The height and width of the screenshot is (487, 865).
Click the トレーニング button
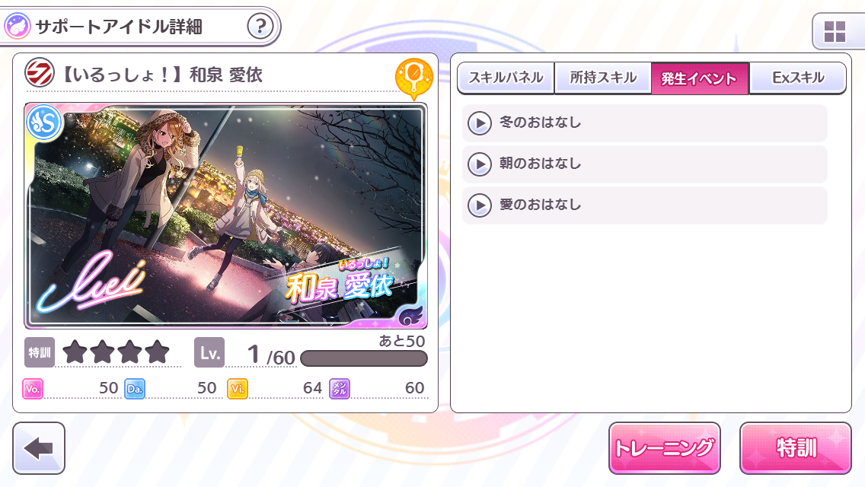pyautogui.click(x=665, y=448)
